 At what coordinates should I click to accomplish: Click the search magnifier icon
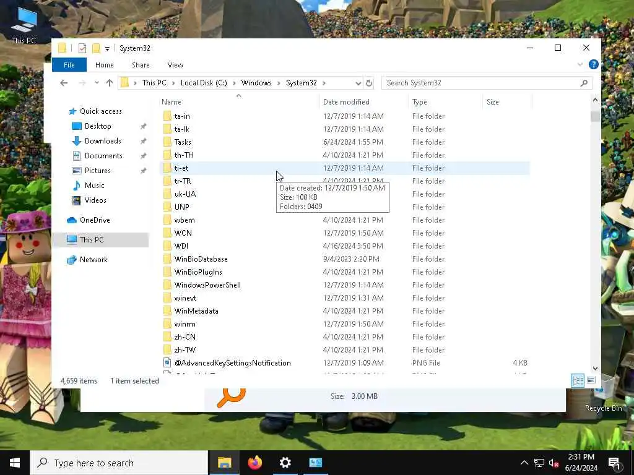pos(584,83)
